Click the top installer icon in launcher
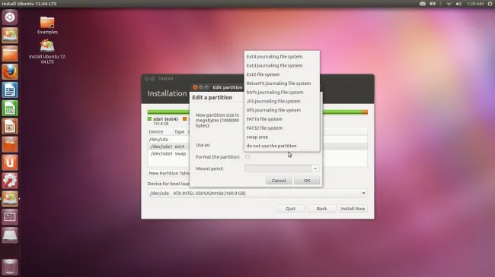Screen dimensions: 495x277 (x=10, y=36)
